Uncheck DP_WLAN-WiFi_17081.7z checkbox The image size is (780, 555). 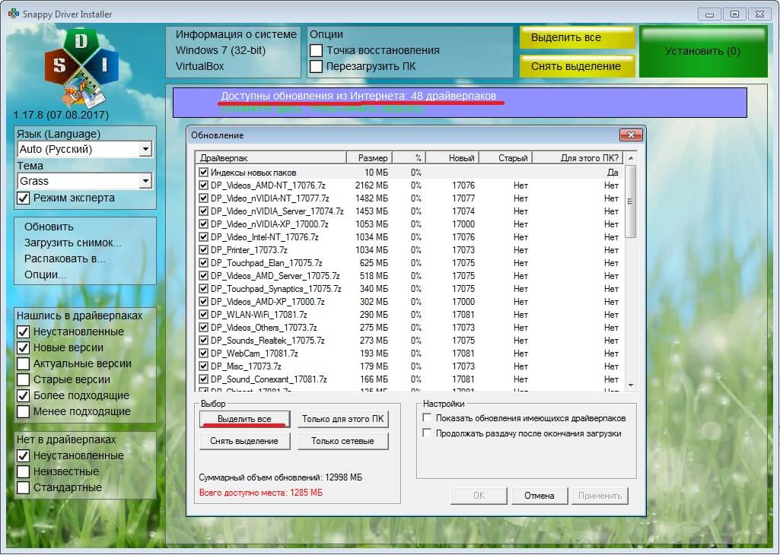[x=203, y=315]
